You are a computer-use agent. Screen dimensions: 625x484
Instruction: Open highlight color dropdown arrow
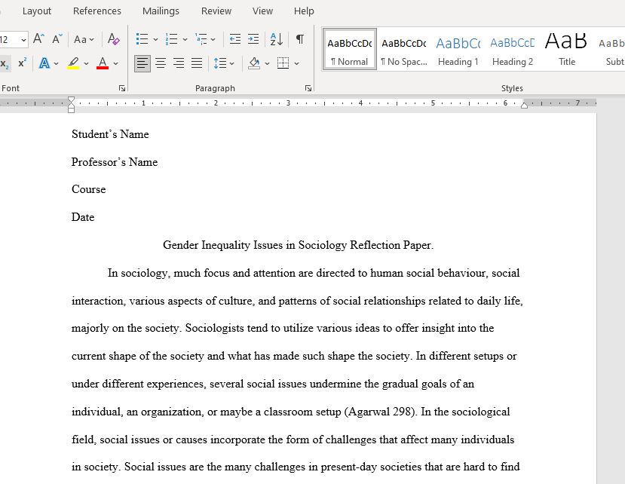86,63
